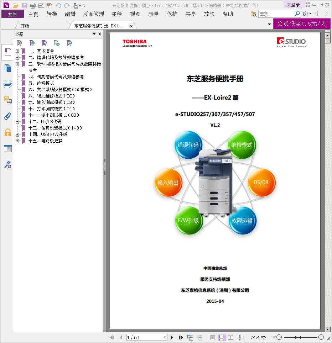332x343 pixels.
Task: Open 转换 ribbon tab
Action: click(52, 14)
